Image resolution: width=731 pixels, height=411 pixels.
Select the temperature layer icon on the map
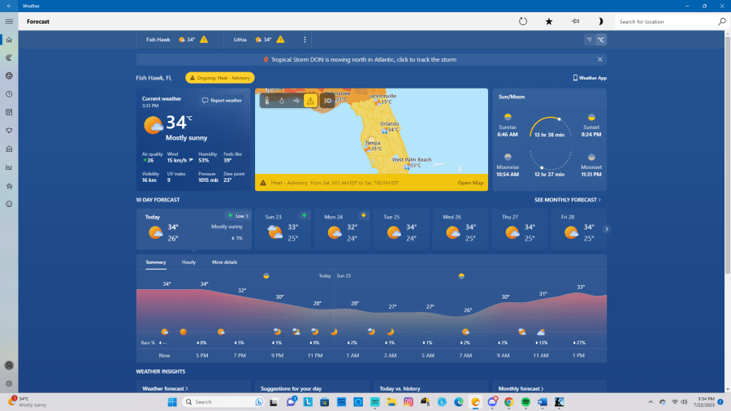(x=267, y=101)
